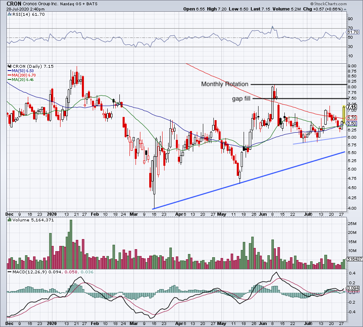
Task: Click the MACD legend line icon
Action: (x=10, y=272)
